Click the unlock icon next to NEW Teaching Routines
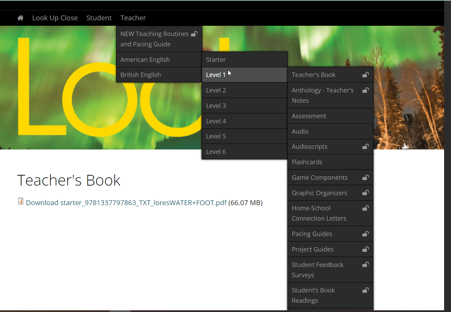The image size is (451, 312). [194, 34]
